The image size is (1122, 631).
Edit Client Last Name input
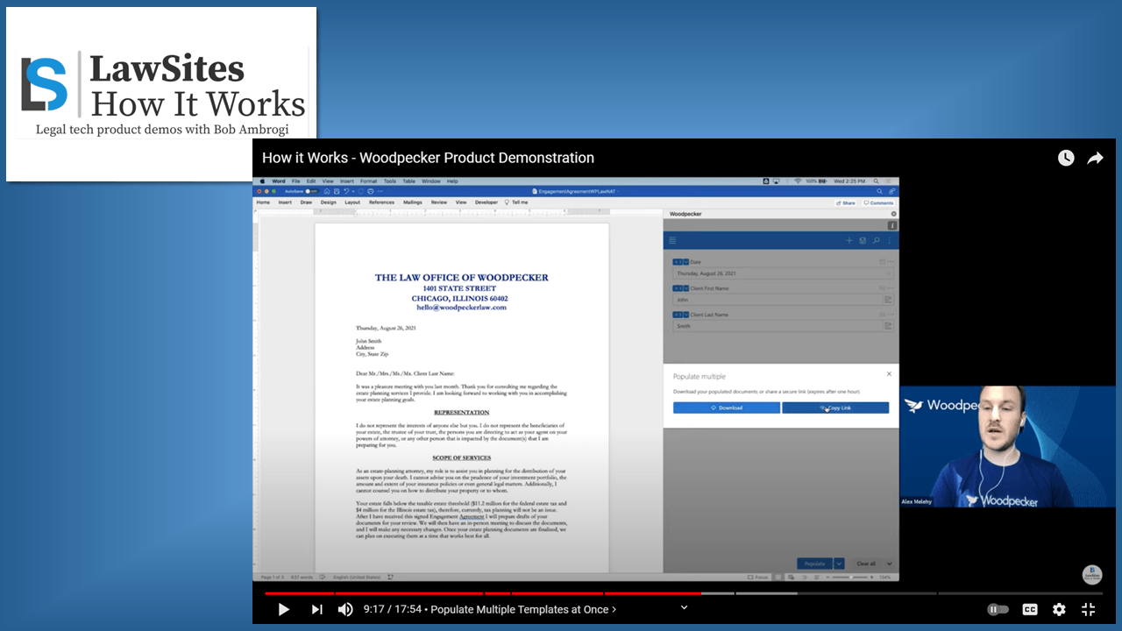(x=777, y=326)
